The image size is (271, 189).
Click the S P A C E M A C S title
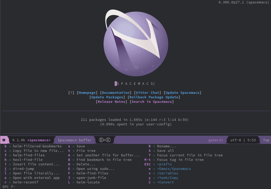[x=135, y=84]
